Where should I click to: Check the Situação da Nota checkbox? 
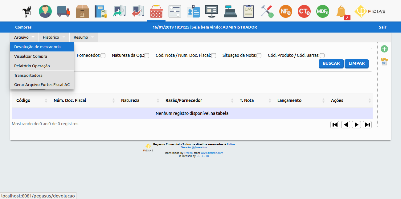259,56
